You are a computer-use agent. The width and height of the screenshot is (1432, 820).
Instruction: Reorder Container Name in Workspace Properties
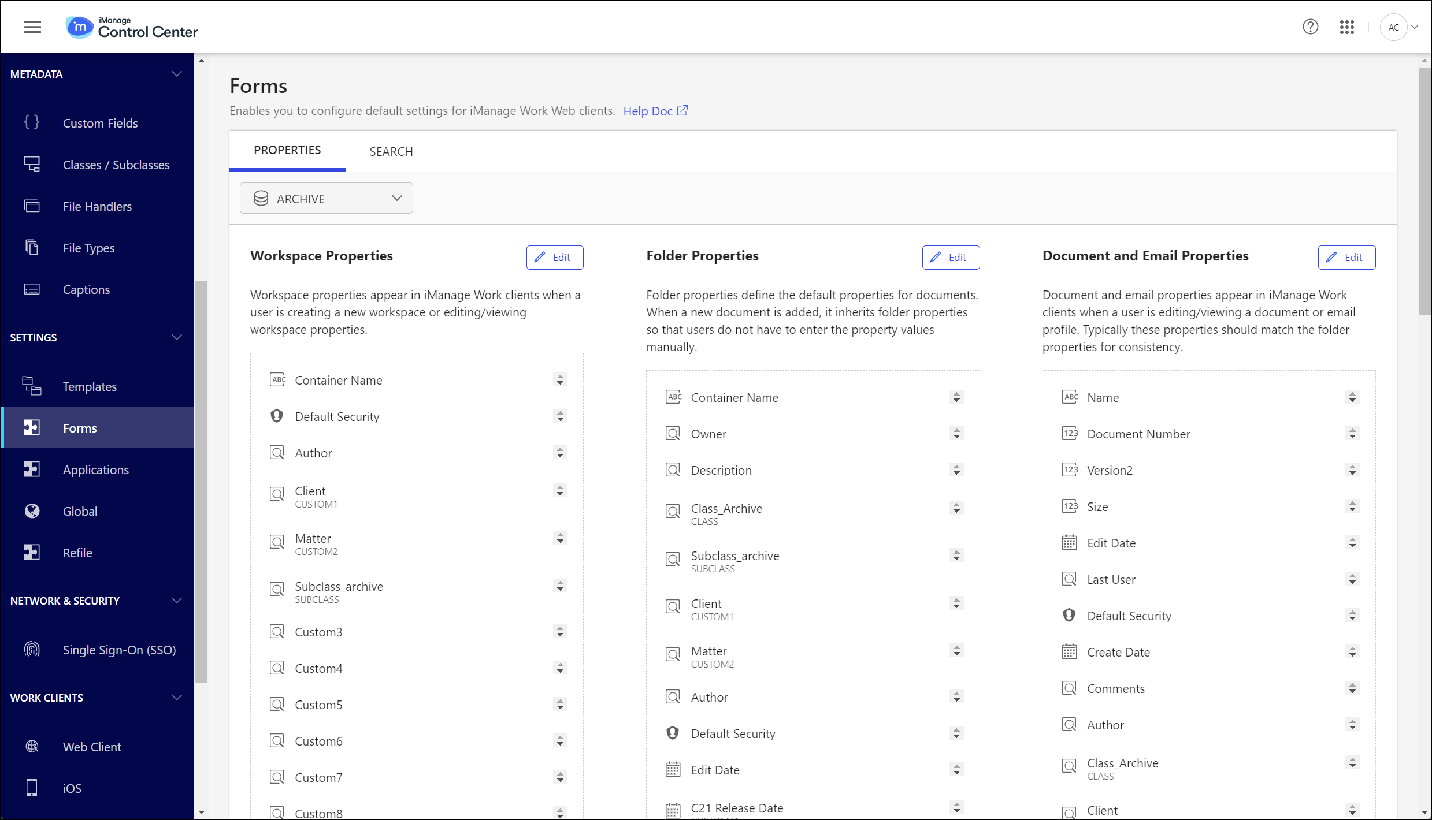coord(559,380)
